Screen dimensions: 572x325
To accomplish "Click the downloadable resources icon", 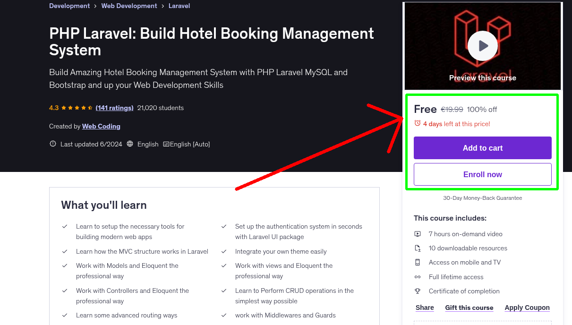I will point(418,248).
